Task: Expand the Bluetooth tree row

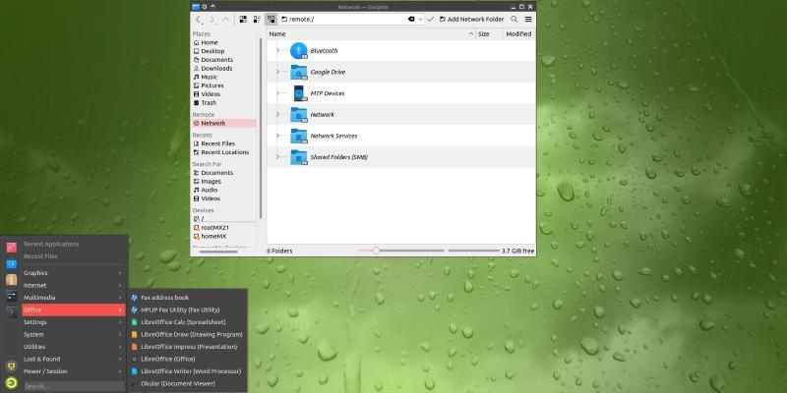Action: click(277, 51)
